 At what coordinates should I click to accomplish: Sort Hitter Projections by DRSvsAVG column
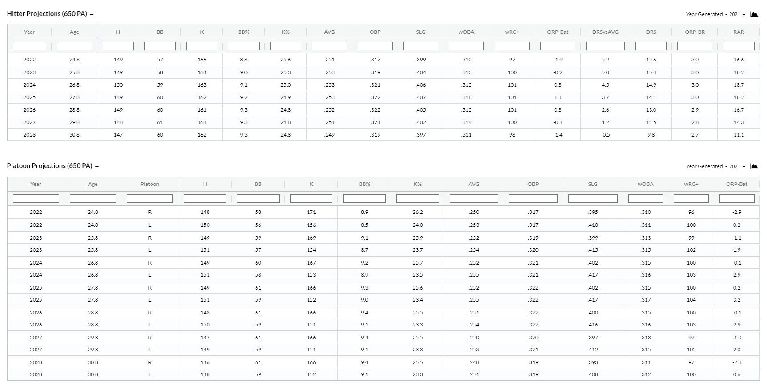(605, 32)
